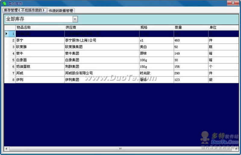Click quantity cell 156
241x155 pixels.
(x=191, y=67)
